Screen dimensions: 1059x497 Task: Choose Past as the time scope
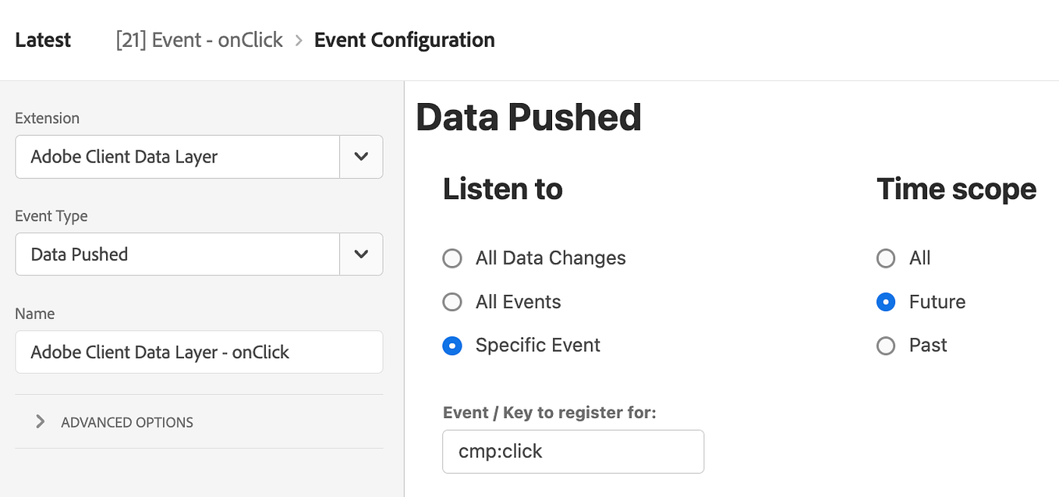click(x=886, y=346)
